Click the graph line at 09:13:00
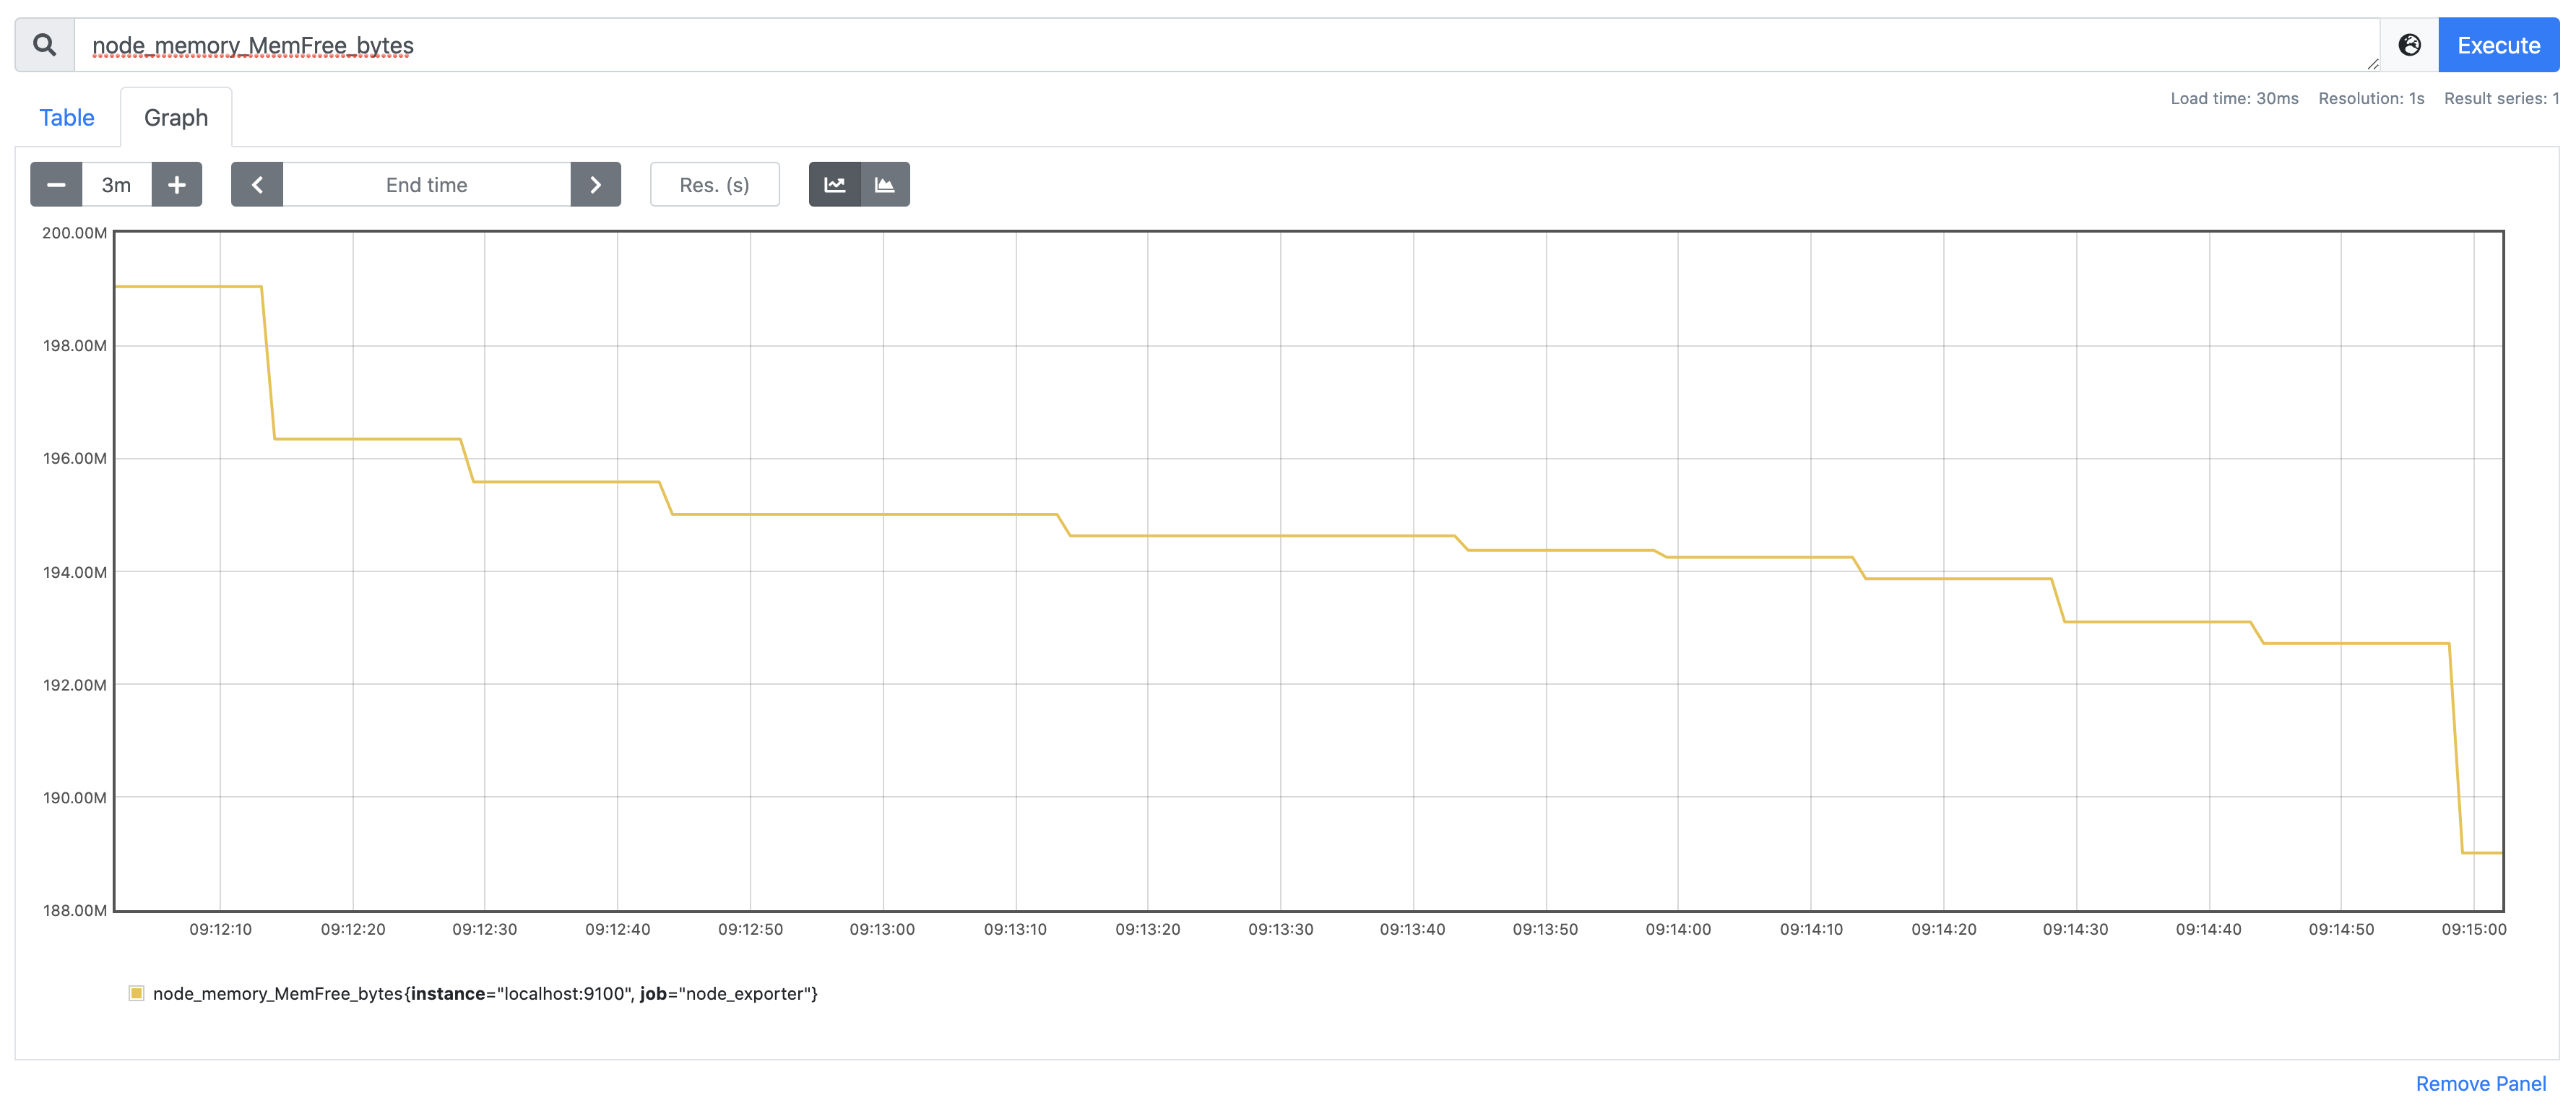Viewport: 2576px width, 1111px height. tap(883, 514)
